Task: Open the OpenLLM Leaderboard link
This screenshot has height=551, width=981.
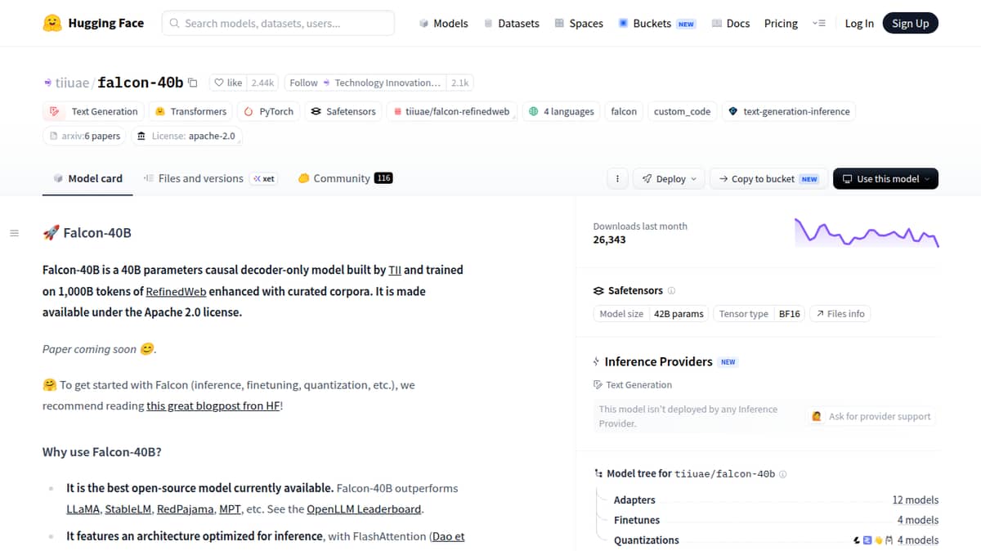Action: (364, 508)
